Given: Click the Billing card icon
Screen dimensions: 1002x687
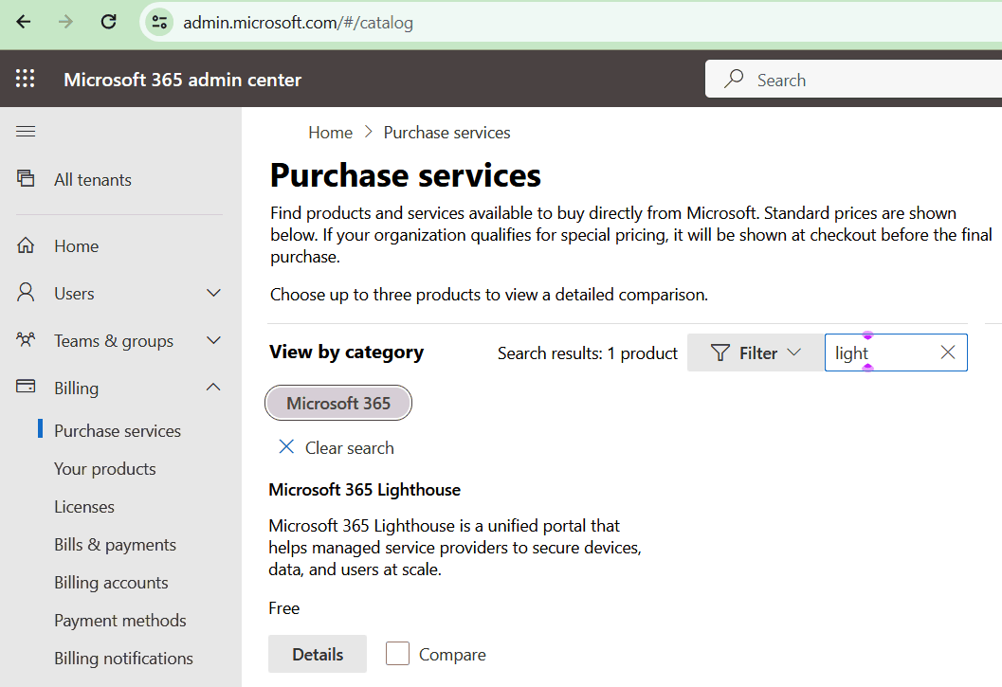Looking at the screenshot, I should coord(26,387).
